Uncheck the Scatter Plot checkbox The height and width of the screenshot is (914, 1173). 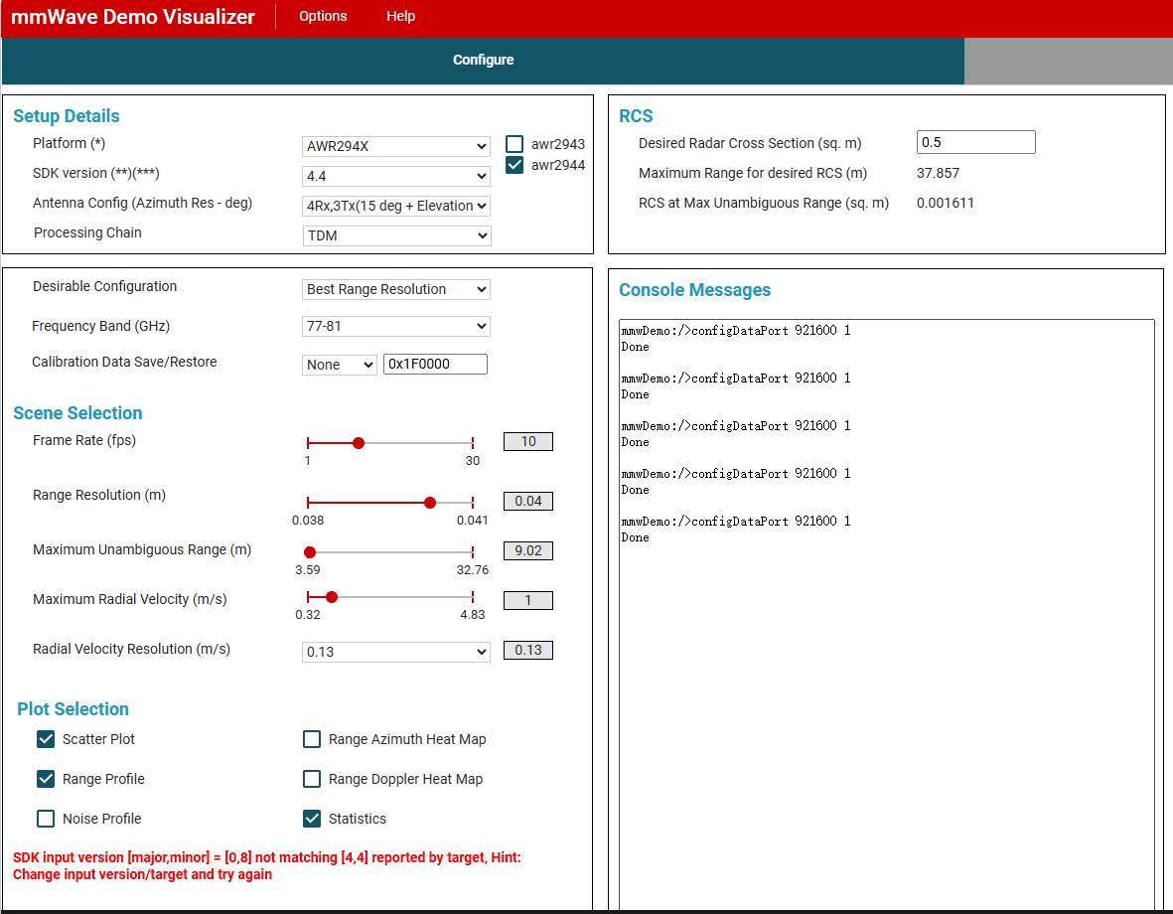(x=46, y=739)
